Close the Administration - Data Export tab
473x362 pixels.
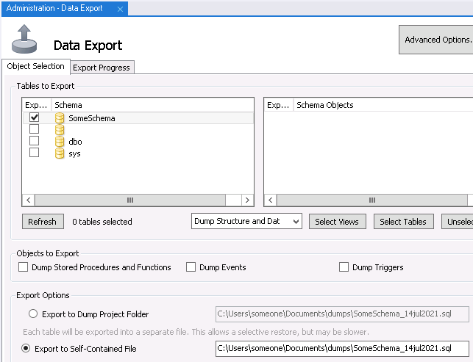point(119,8)
